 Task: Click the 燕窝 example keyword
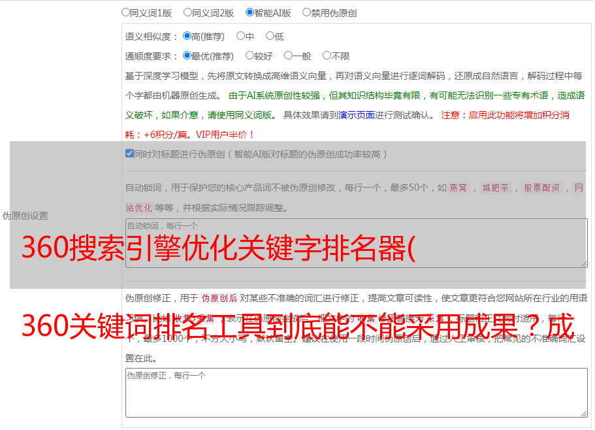click(458, 188)
